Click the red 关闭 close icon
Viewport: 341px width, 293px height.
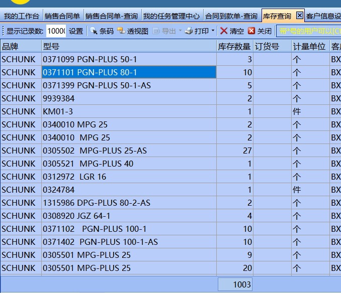[x=251, y=31]
